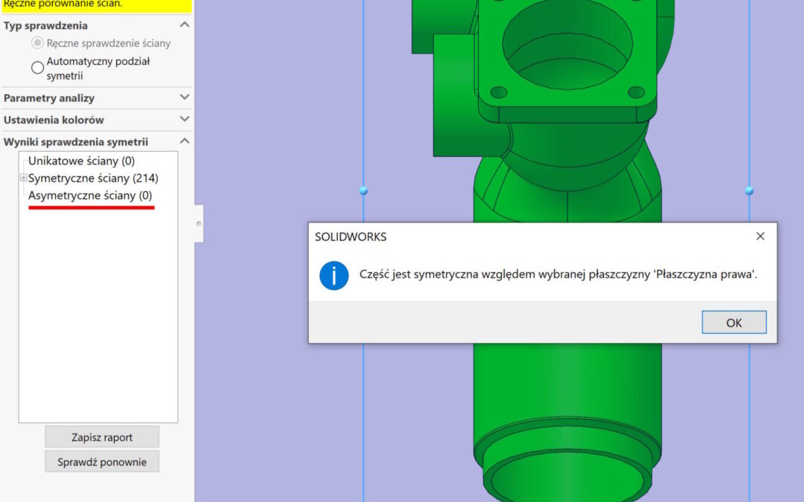This screenshot has width=804, height=502.
Task: Click the side panel collapse handle
Action: pos(199,223)
